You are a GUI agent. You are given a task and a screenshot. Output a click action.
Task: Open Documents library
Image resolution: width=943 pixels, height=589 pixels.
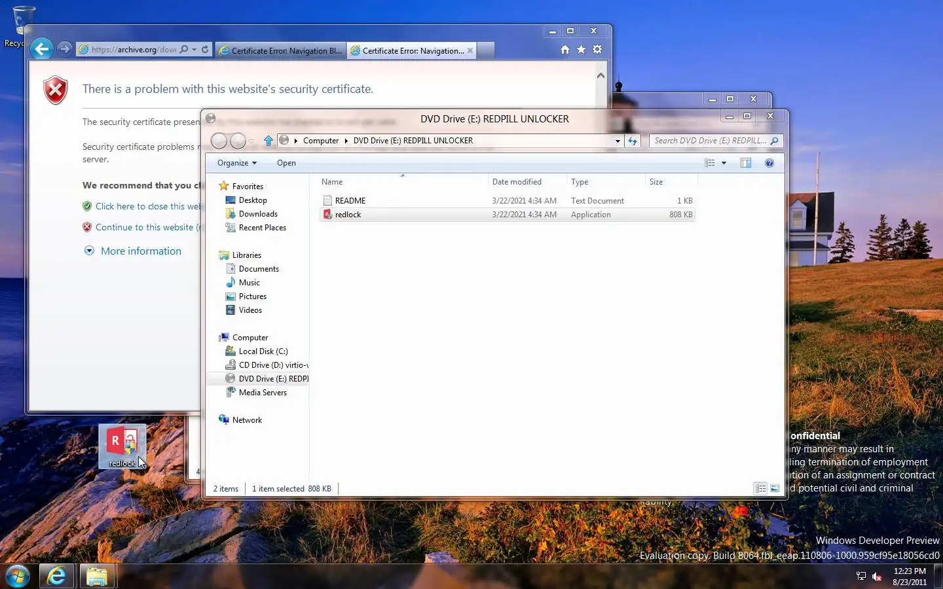tap(259, 269)
